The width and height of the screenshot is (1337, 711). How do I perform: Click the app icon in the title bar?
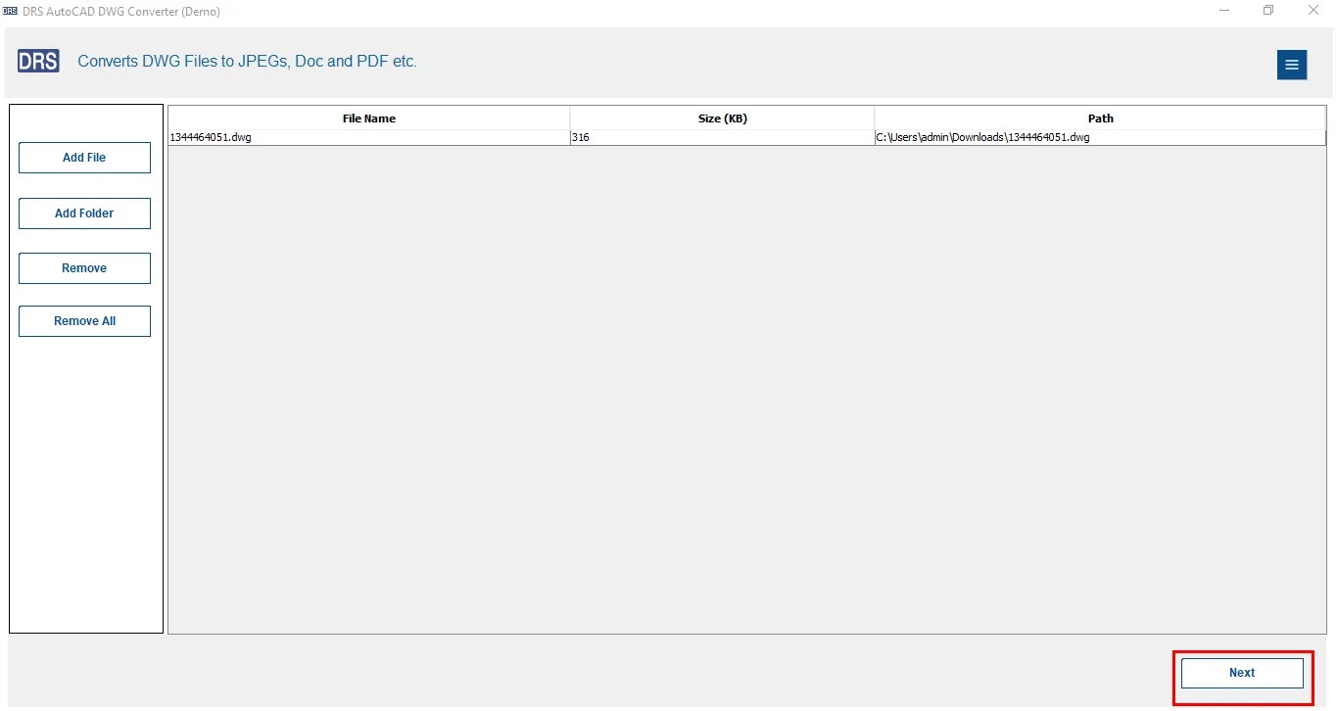(x=11, y=11)
